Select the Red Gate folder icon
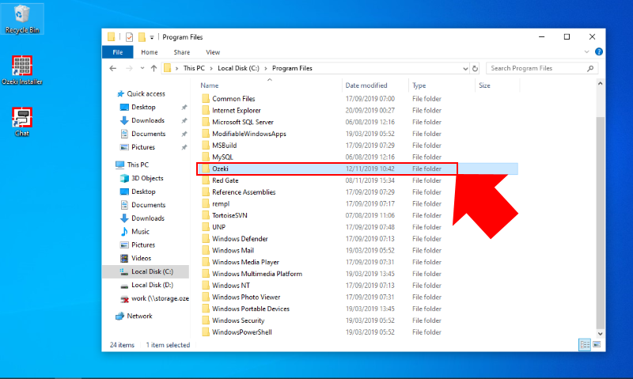Image resolution: width=633 pixels, height=379 pixels. (206, 180)
